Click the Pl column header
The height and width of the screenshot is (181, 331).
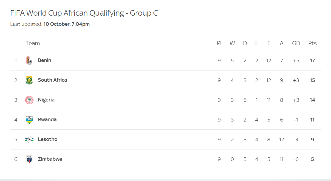(219, 43)
